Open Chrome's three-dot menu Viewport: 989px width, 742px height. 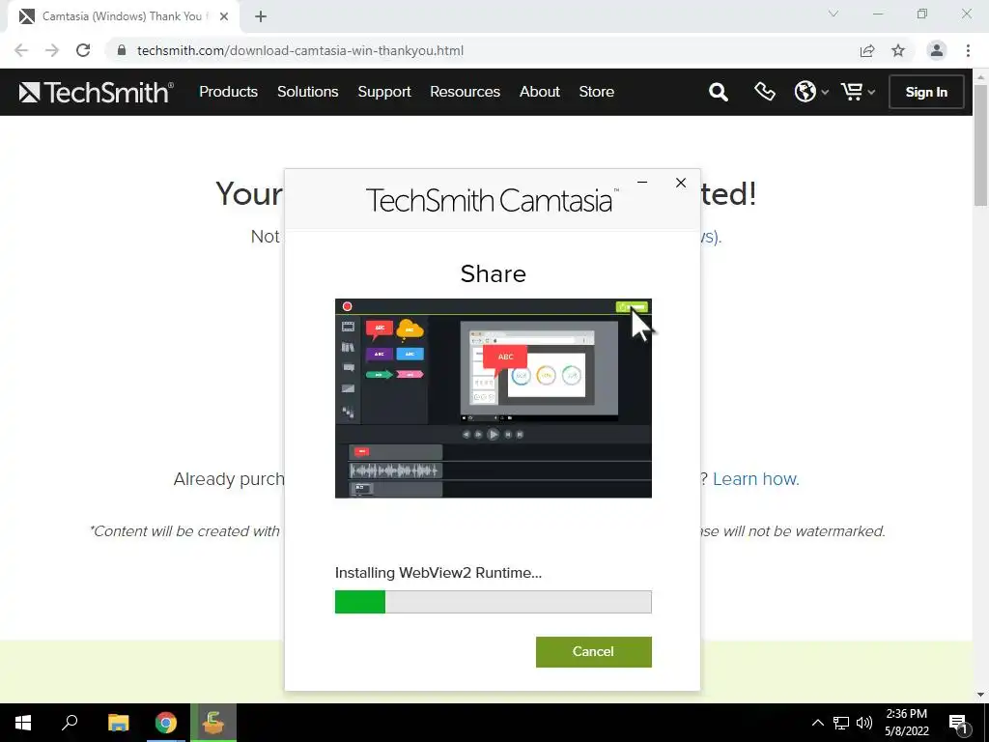pyautogui.click(x=968, y=50)
